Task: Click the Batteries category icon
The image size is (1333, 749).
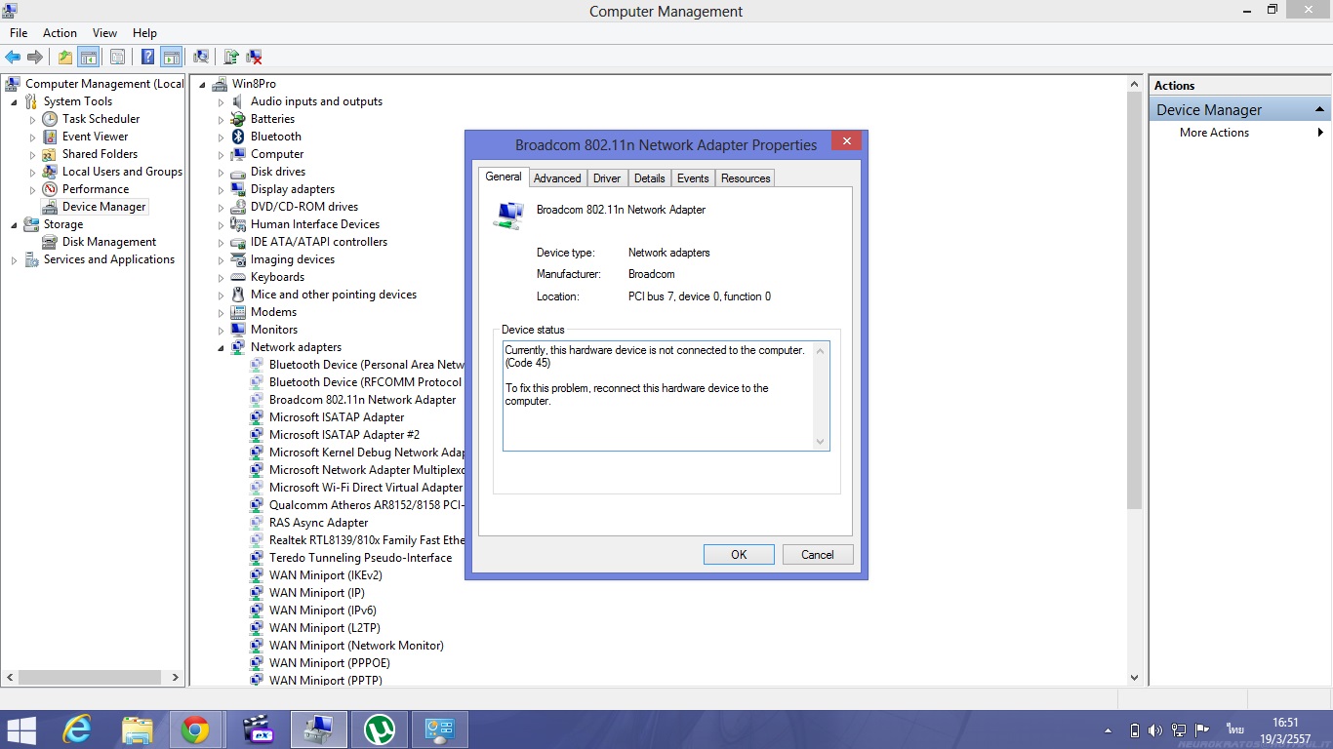Action: (238, 119)
